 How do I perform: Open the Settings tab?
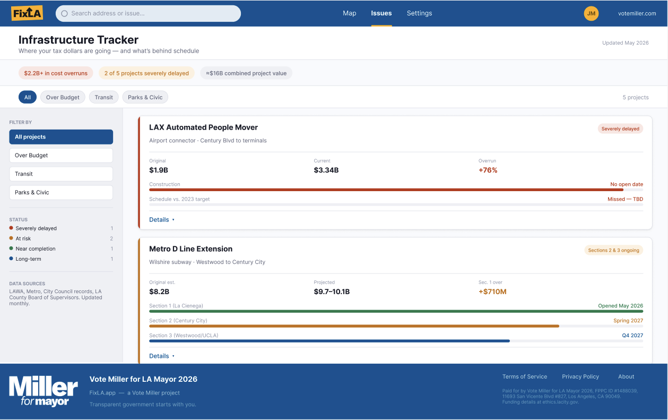click(420, 13)
